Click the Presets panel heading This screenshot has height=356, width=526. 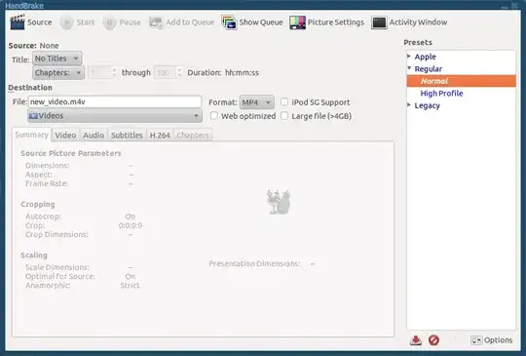point(418,42)
